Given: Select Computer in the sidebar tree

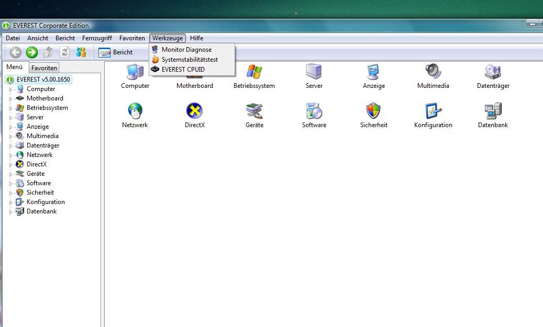Looking at the screenshot, I should point(41,89).
